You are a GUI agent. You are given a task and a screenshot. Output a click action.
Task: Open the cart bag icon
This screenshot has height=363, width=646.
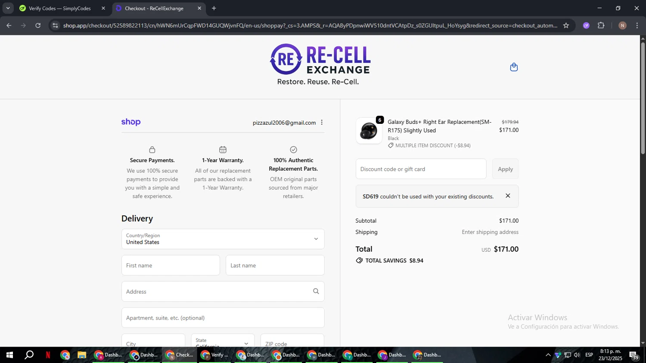pos(514,67)
